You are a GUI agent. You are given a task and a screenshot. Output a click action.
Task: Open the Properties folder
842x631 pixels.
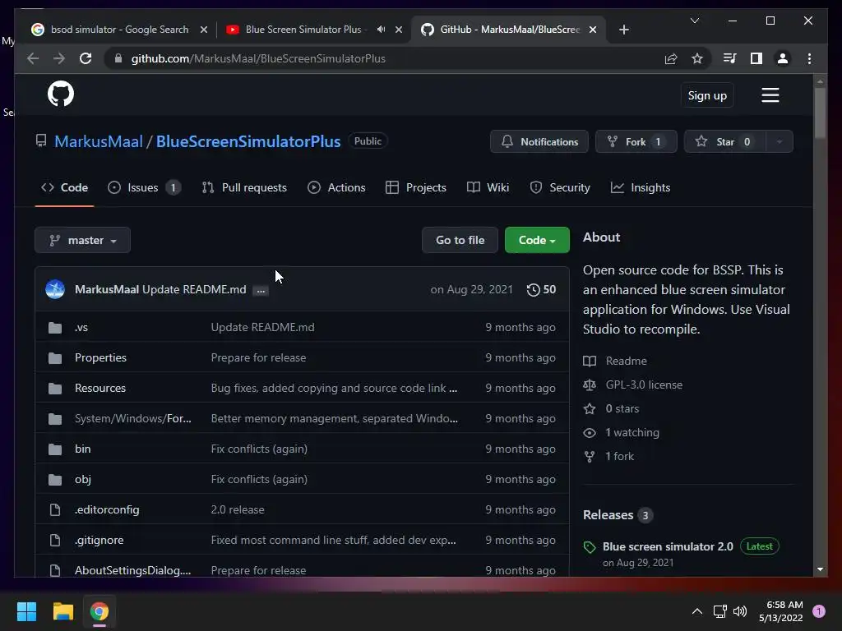click(100, 358)
